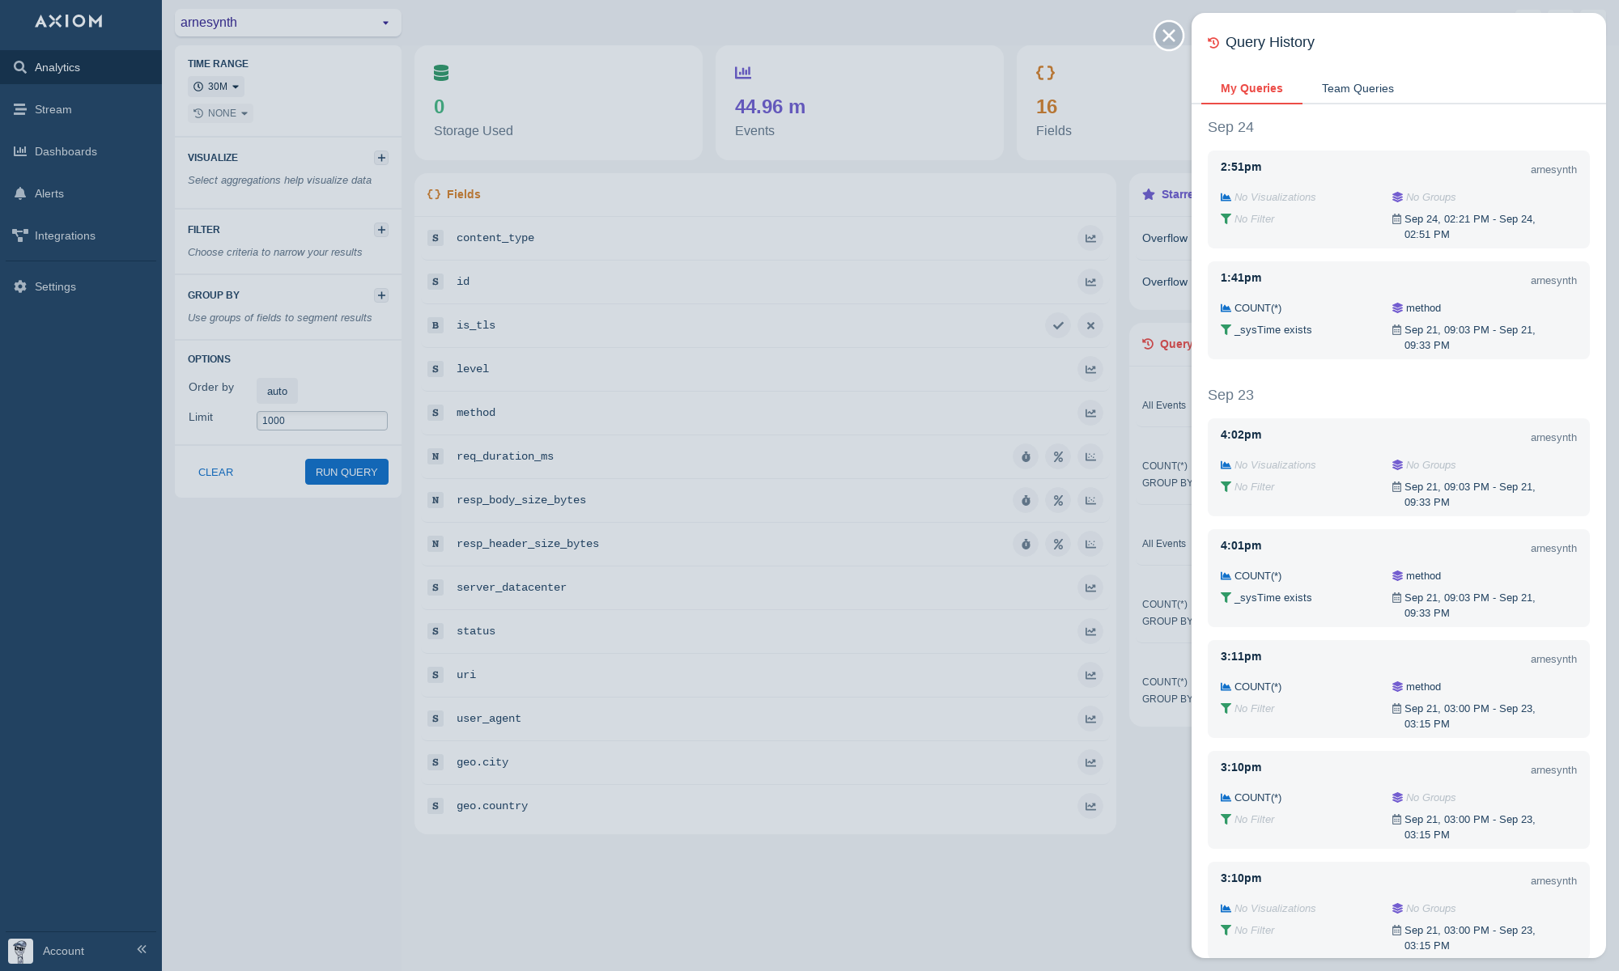Select My Queries tab
This screenshot has height=971, width=1619.
1251,88
